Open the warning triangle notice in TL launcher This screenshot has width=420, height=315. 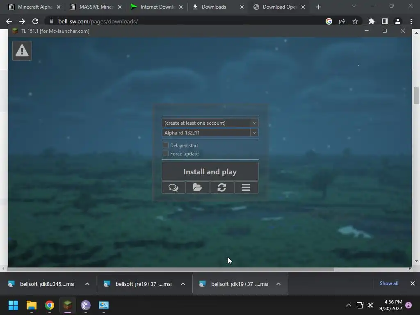pyautogui.click(x=22, y=50)
